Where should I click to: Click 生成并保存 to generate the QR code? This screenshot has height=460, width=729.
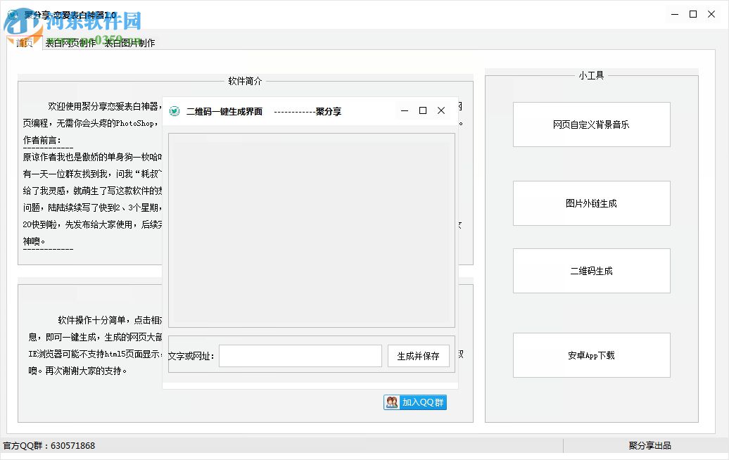(x=418, y=355)
